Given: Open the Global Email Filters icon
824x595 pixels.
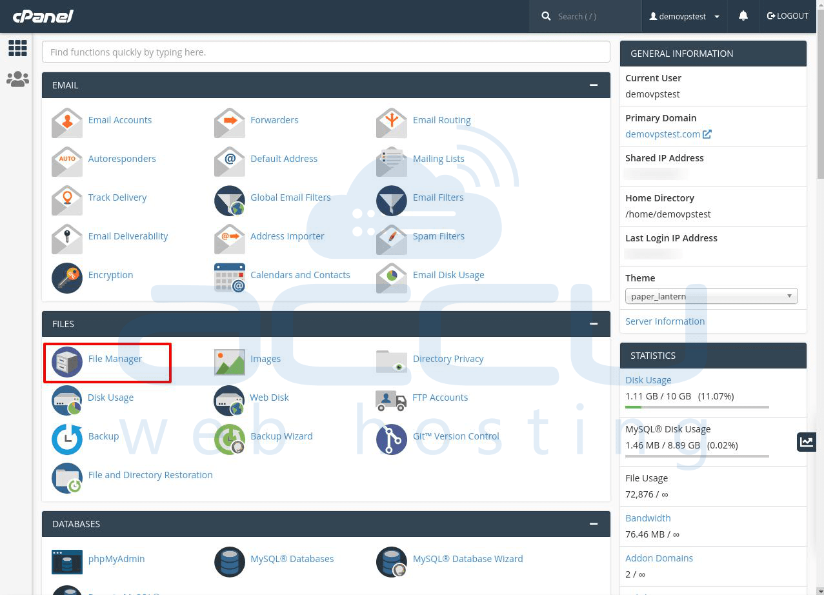Looking at the screenshot, I should (x=230, y=200).
